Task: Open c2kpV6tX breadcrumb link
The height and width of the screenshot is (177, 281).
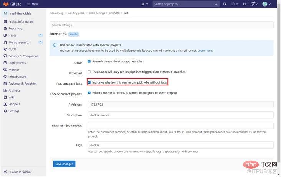Action: 114,13
